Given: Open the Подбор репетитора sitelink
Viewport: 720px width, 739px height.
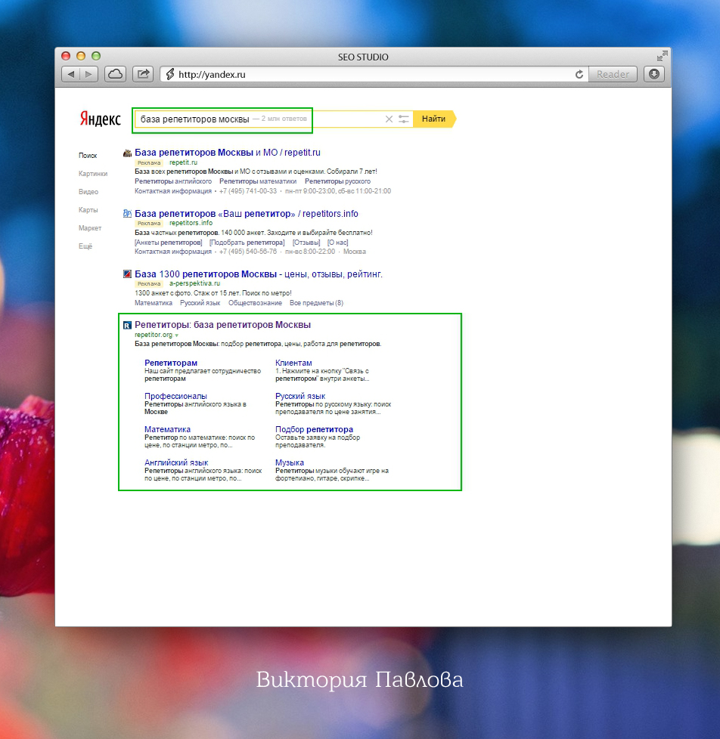Looking at the screenshot, I should click(x=314, y=429).
